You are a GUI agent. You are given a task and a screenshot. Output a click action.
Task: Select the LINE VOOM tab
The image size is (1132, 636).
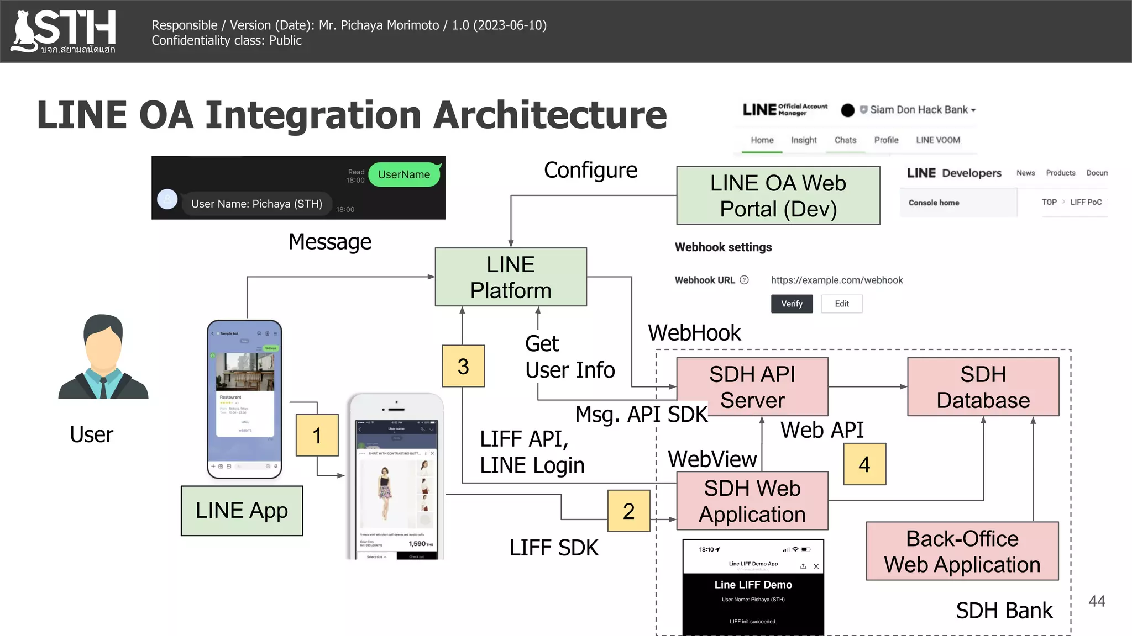point(937,140)
